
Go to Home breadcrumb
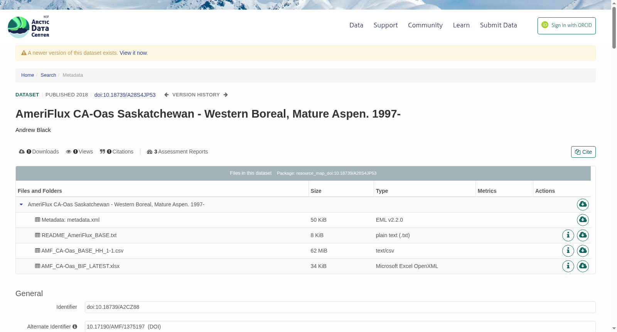pos(27,75)
